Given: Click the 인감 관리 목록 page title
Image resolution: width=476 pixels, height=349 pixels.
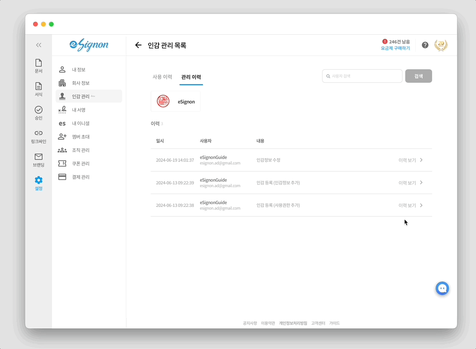Looking at the screenshot, I should [167, 45].
